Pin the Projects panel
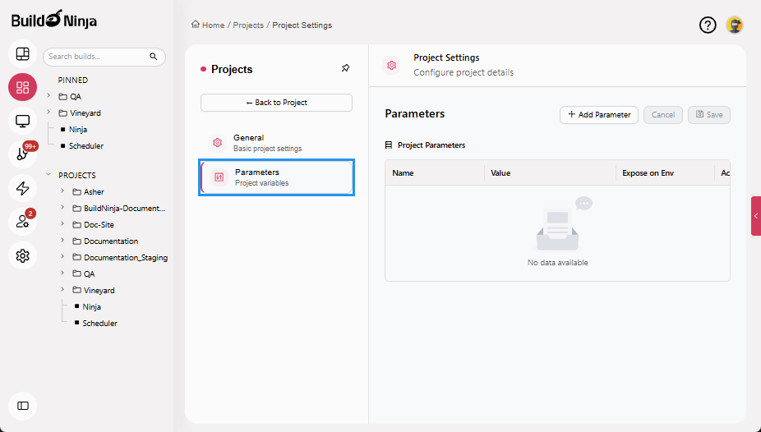This screenshot has width=761, height=432. pyautogui.click(x=345, y=68)
